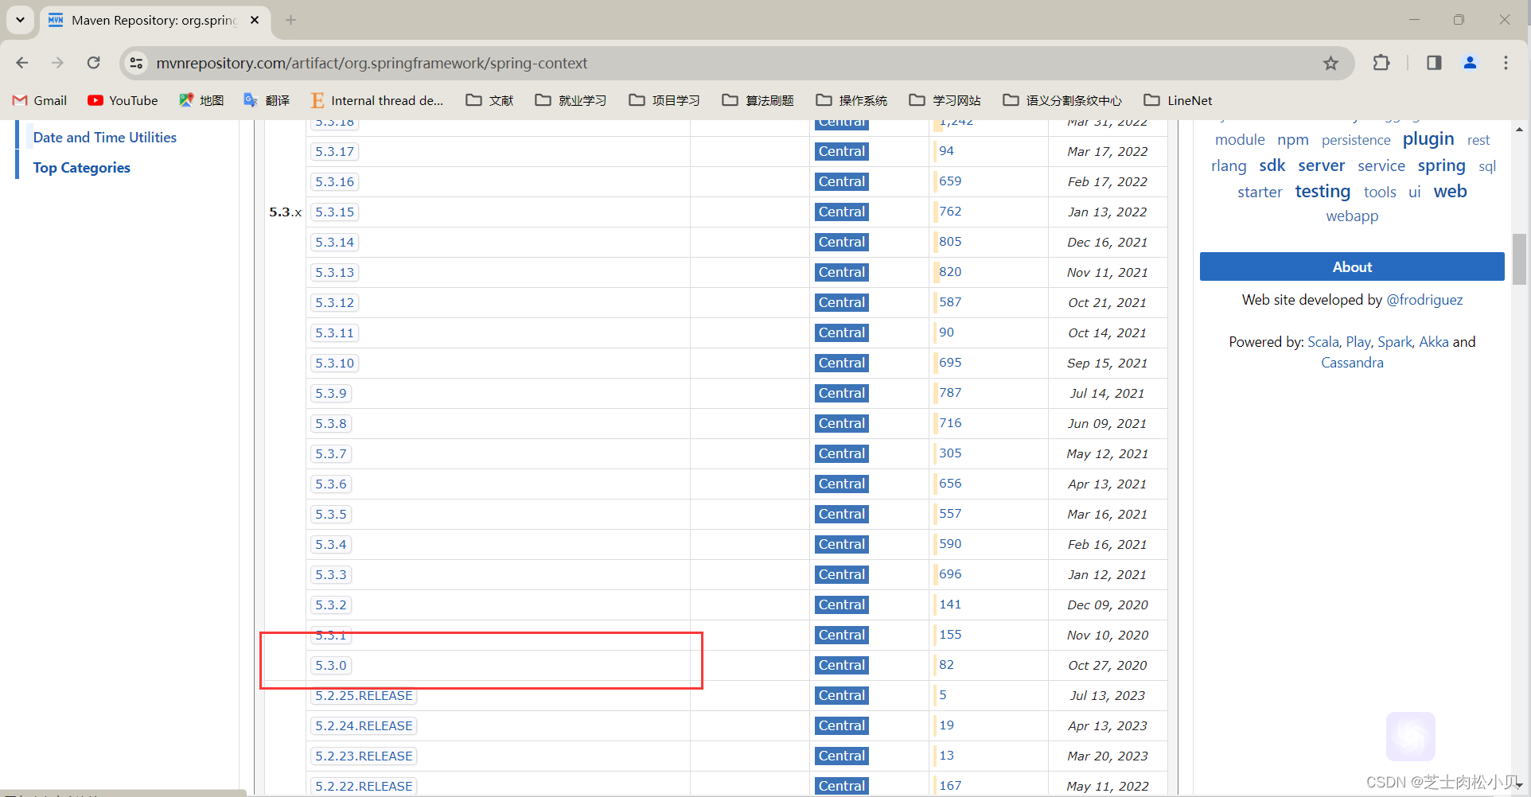Open Internal thread de... bookmark
The height and width of the screenshot is (797, 1531).
pos(377,100)
